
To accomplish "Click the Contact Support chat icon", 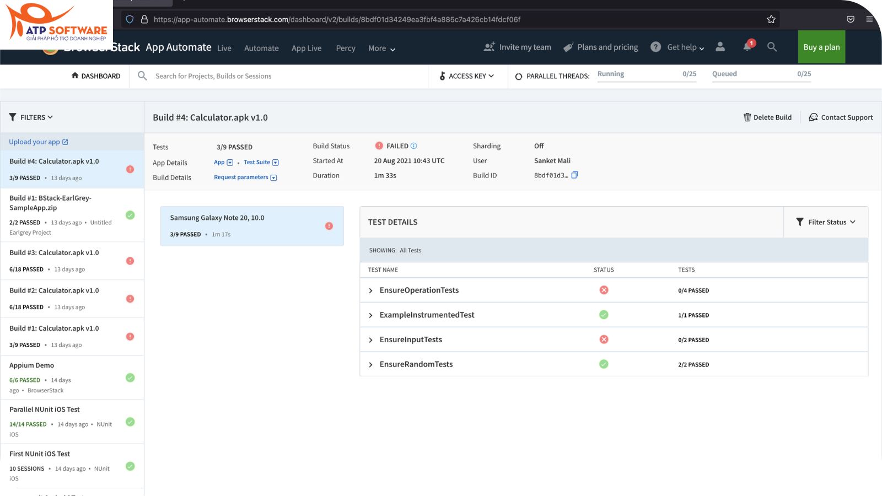I will coord(813,117).
